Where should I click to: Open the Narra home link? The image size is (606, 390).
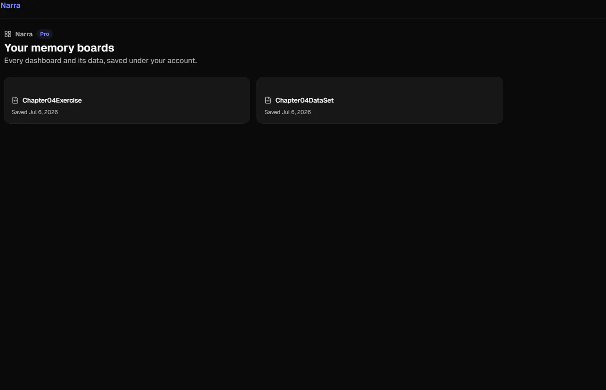coord(10,6)
